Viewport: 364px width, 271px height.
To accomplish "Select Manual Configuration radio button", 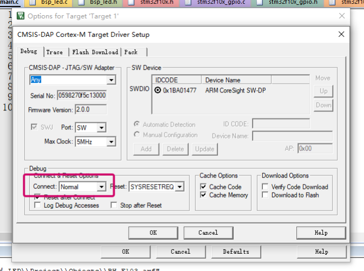I will (137, 135).
